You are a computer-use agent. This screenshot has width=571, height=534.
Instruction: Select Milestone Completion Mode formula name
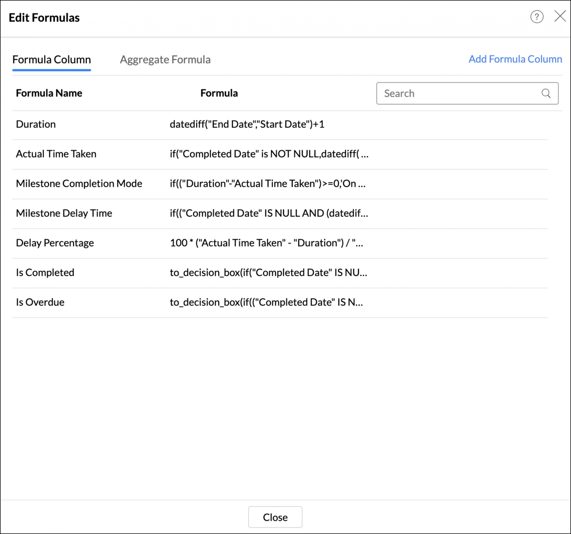(x=79, y=184)
